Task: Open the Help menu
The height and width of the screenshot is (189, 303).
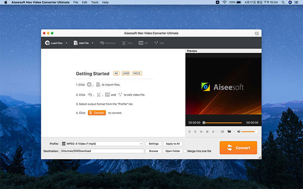Action: tap(105, 2)
